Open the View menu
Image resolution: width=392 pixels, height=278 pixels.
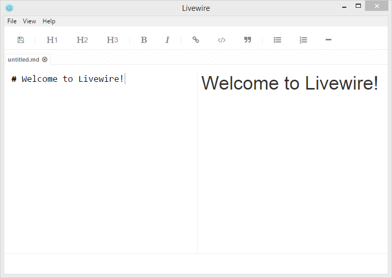pyautogui.click(x=30, y=21)
